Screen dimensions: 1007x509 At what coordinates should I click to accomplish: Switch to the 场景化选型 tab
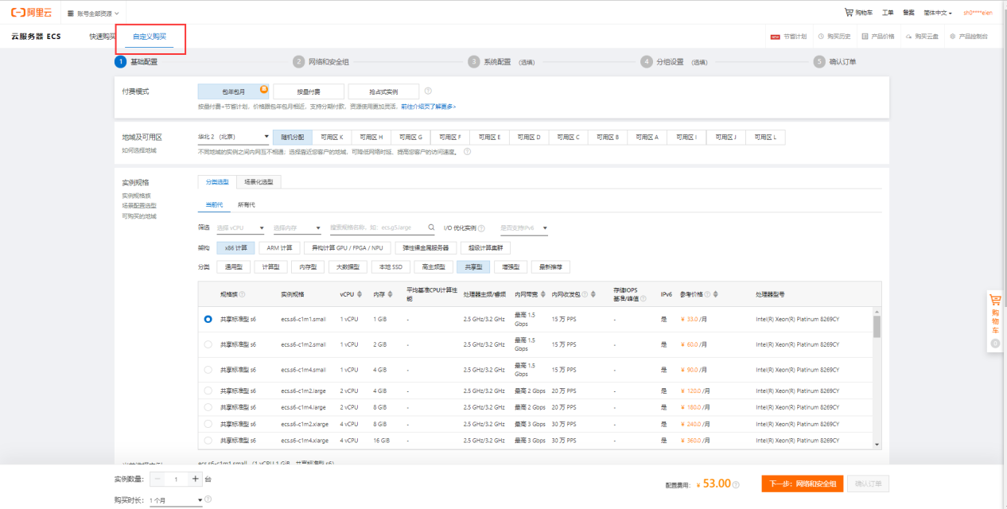click(x=259, y=182)
